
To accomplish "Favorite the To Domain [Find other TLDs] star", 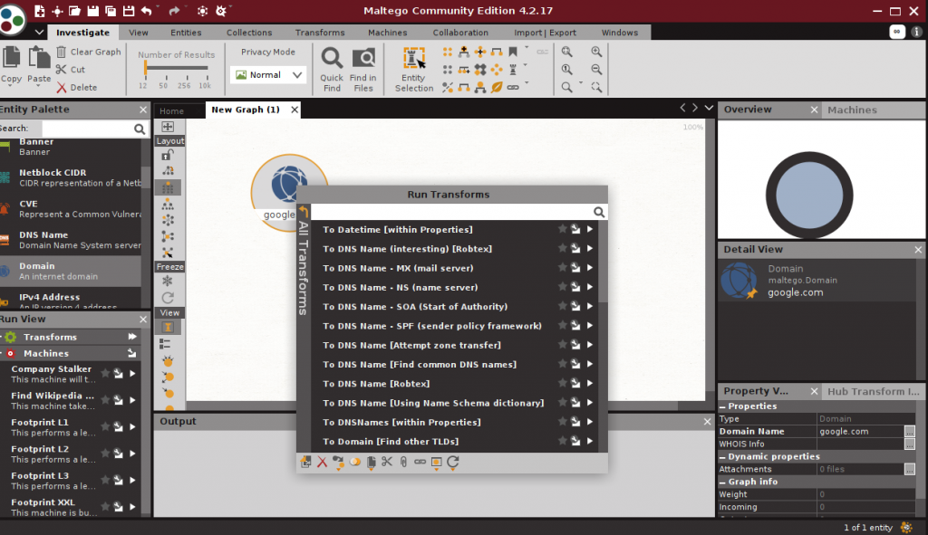I will tap(562, 441).
